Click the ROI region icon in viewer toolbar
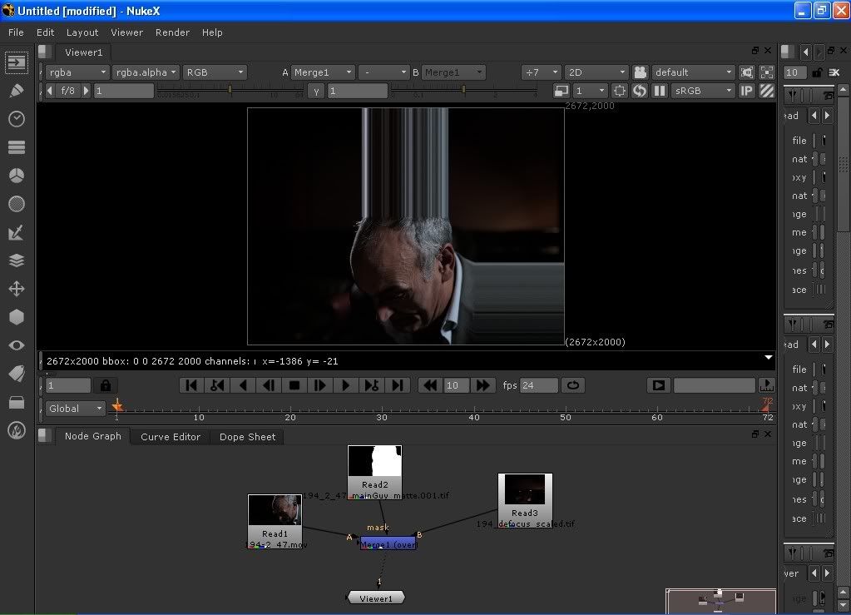 [x=620, y=91]
